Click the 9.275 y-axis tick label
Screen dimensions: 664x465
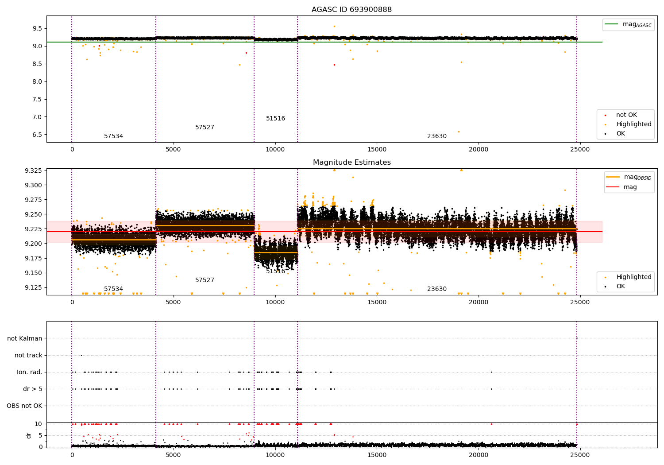(x=33, y=200)
